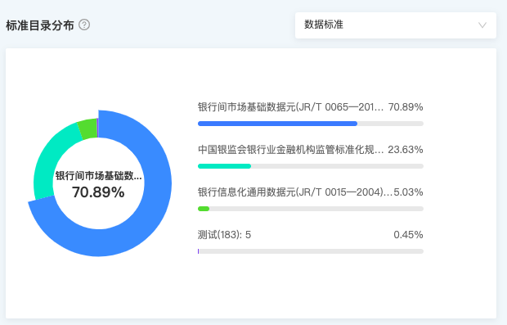Image resolution: width=507 pixels, height=325 pixels.
Task: Click the help question mark icon beside 标准目录分布
Action: click(x=84, y=25)
